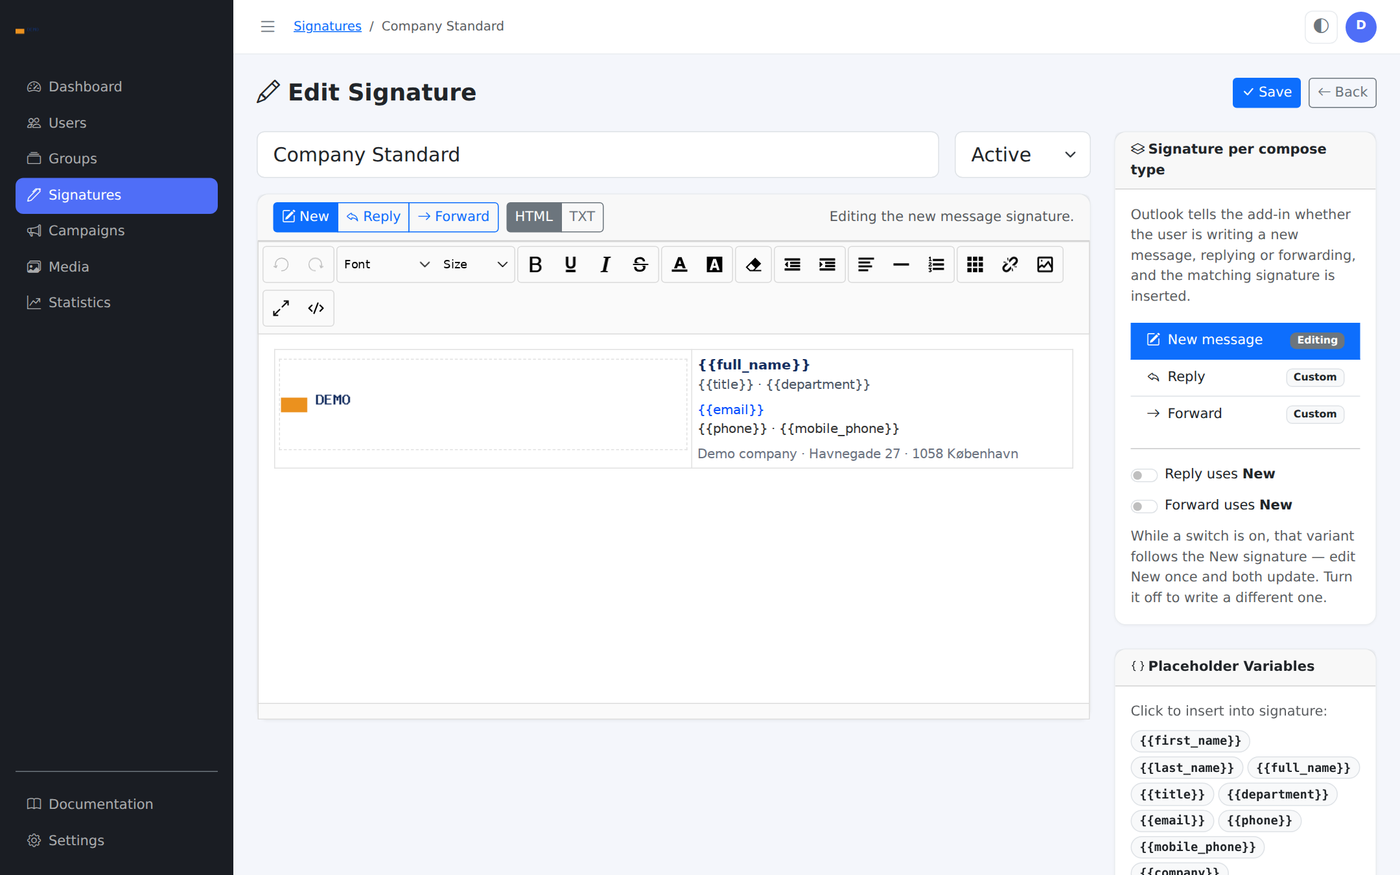Open Statistics in the sidebar
The image size is (1400, 875).
(117, 303)
